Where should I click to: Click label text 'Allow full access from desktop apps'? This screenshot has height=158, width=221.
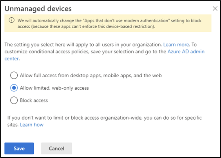pos(61,76)
